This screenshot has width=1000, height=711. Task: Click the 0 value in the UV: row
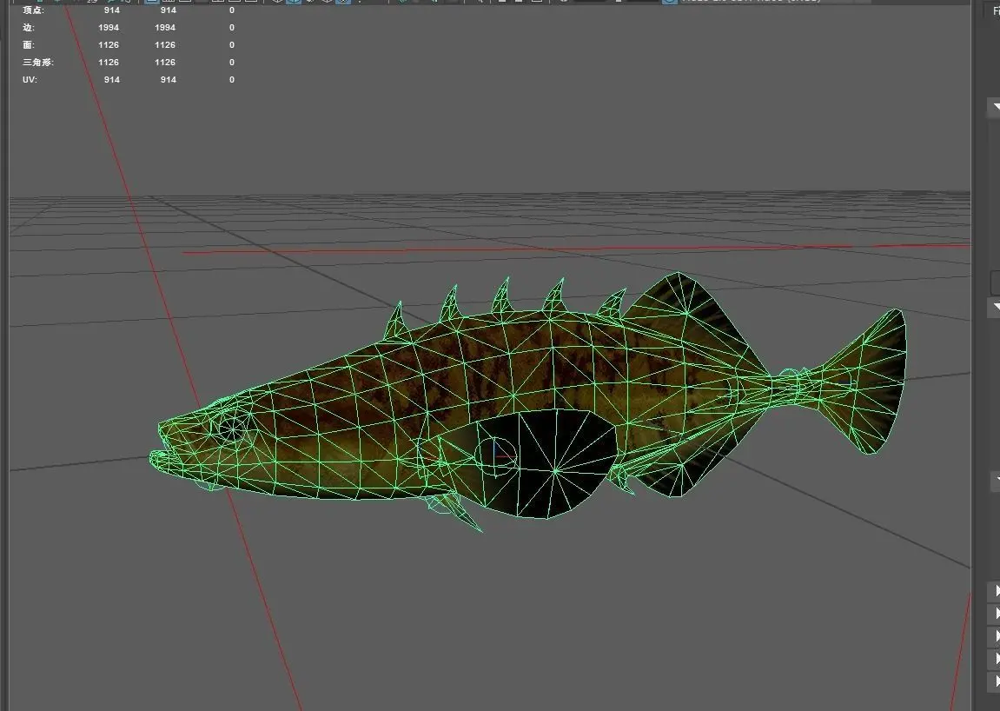231,80
